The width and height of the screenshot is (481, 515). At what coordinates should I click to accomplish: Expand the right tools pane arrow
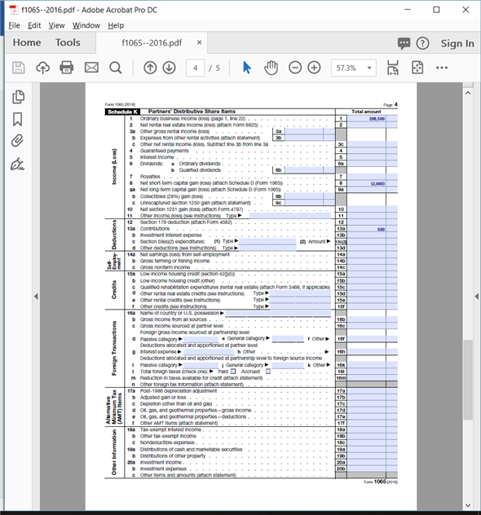[x=477, y=297]
